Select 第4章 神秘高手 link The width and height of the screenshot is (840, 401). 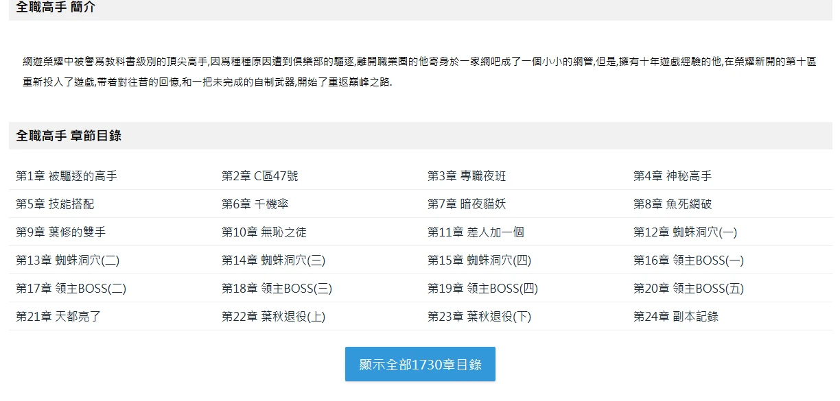pos(673,176)
